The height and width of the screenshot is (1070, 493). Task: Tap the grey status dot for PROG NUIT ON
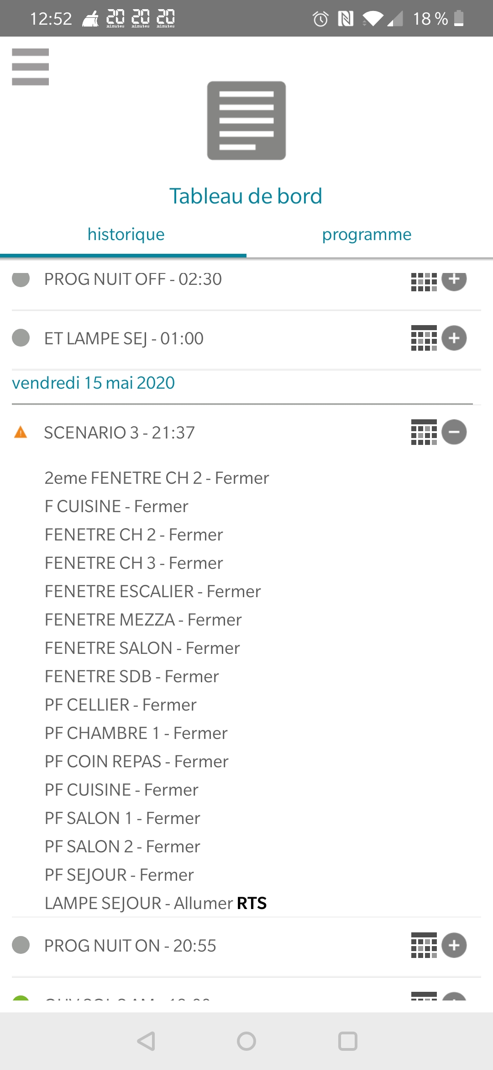click(21, 945)
